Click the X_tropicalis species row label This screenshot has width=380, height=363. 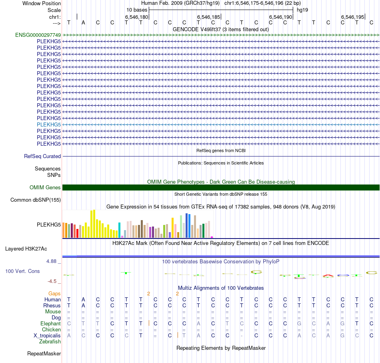pyautogui.click(x=47, y=336)
